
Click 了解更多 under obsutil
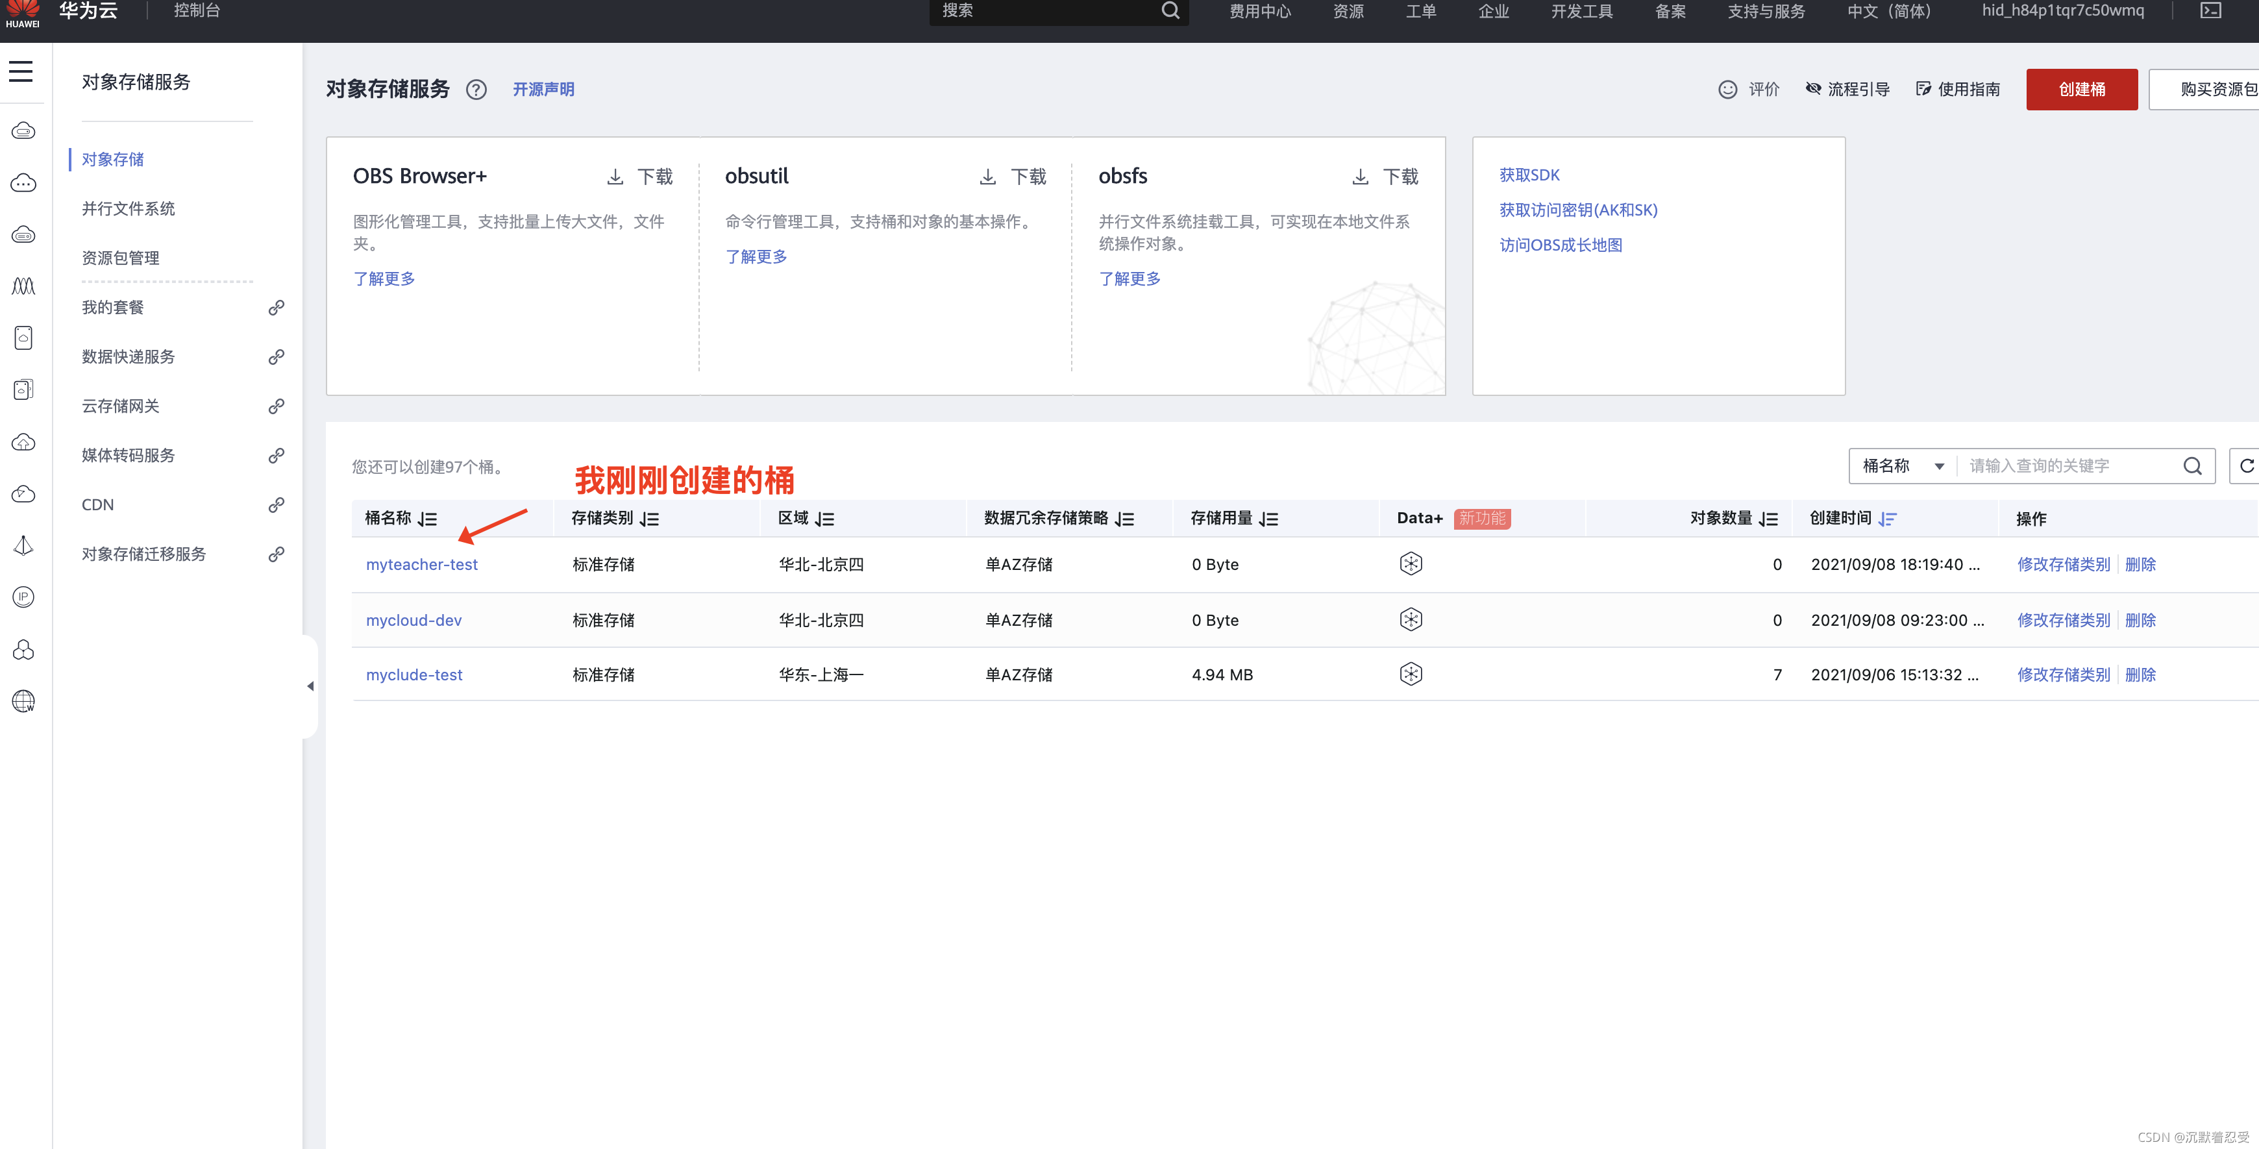756,257
